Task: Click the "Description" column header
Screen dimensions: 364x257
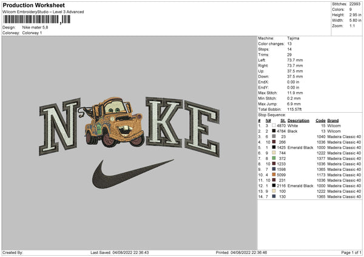Action: pyautogui.click(x=298, y=121)
